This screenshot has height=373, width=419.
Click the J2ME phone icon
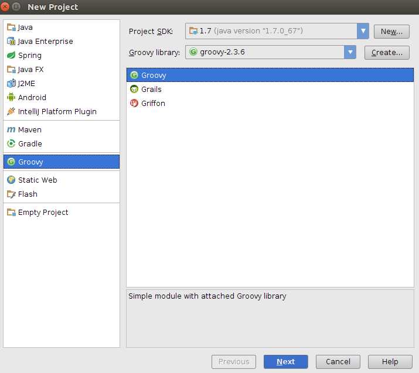11,83
